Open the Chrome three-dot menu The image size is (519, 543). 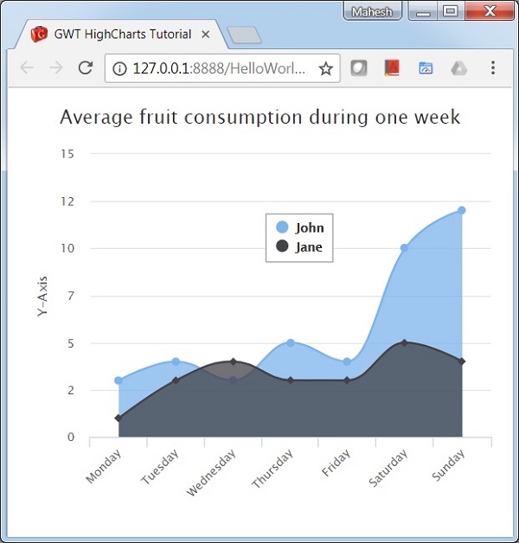pyautogui.click(x=493, y=68)
